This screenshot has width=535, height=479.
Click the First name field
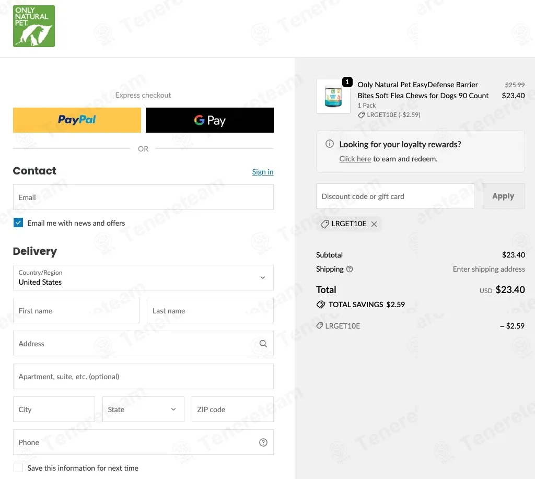point(76,311)
